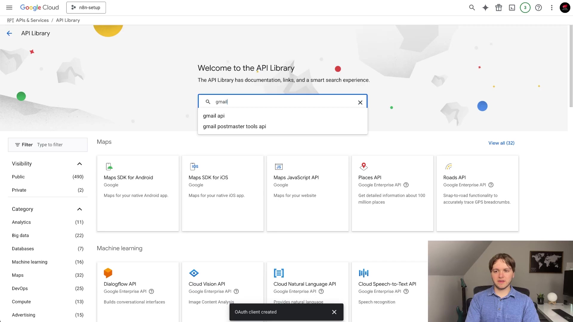573x322 pixels.
Task: Select gmail postmaster tools api suggestion
Action: pyautogui.click(x=283, y=126)
